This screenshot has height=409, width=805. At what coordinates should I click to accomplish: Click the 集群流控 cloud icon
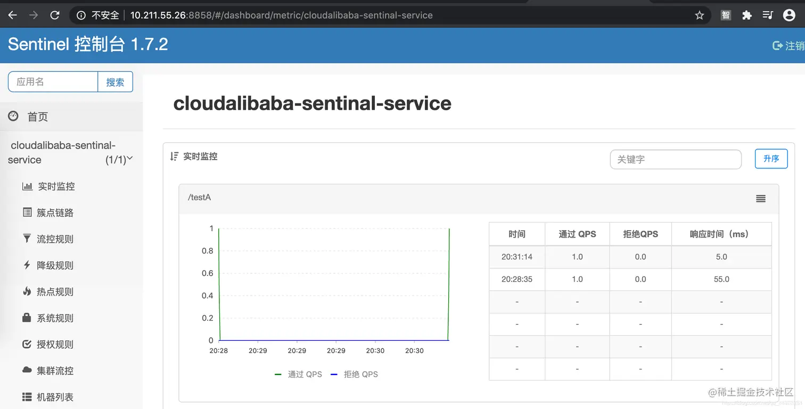27,370
